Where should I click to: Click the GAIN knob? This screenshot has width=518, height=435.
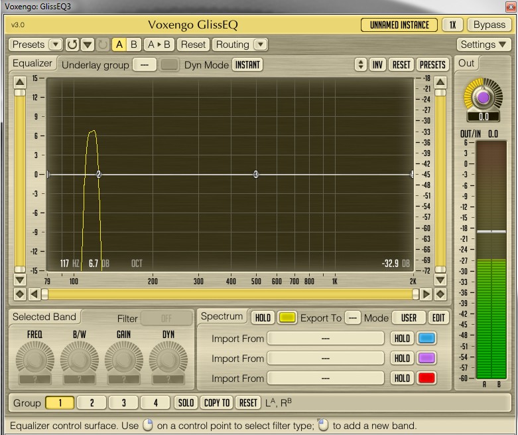pos(124,359)
